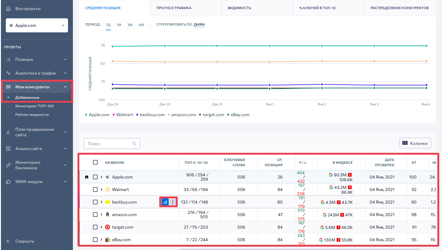Click the План продвижения сайта checklist icon
The width and height of the screenshot is (442, 250).
9,132
